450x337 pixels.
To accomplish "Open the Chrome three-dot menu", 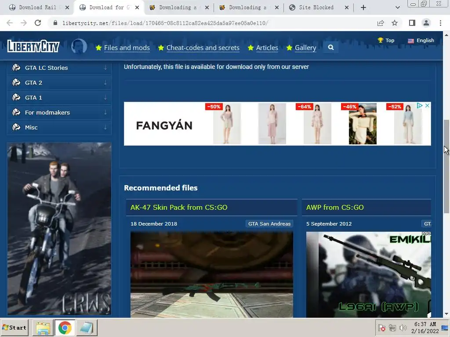I will (x=440, y=23).
